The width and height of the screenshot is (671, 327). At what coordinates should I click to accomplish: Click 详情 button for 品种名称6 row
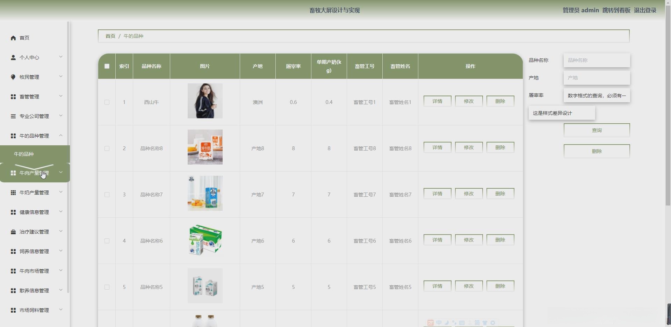[x=437, y=240]
